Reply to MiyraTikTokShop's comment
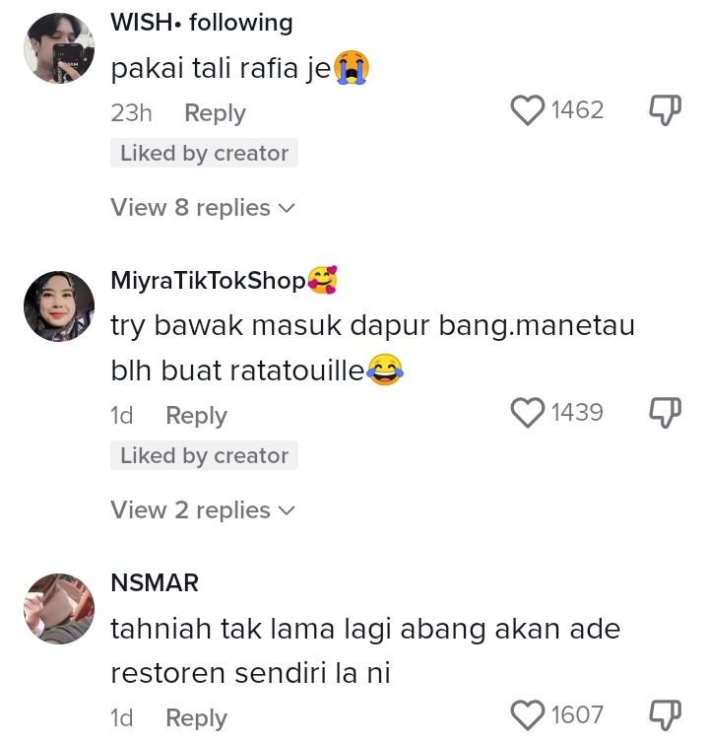This screenshot has height=743, width=709. 196,416
